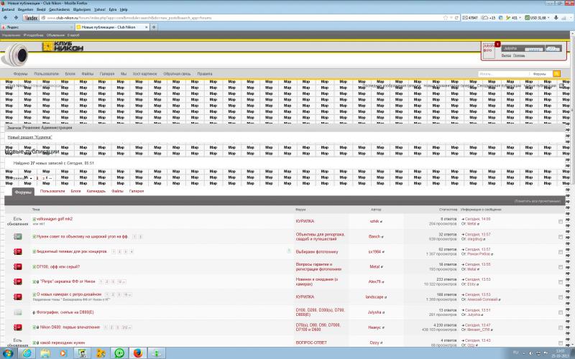Open the Windows Explorer folder taskbar icon
Viewport: 575px width, 359px height.
click(45, 353)
